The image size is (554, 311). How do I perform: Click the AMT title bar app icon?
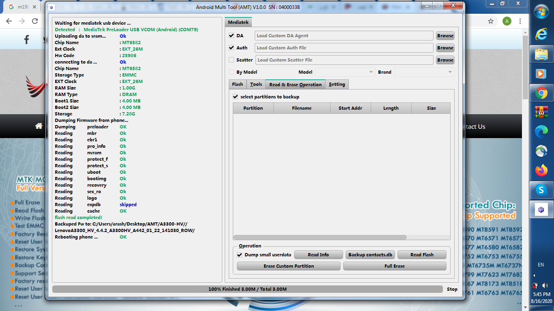pyautogui.click(x=51, y=7)
